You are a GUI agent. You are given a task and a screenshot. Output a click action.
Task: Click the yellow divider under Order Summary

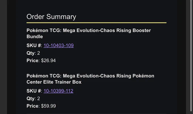tap(96, 23)
